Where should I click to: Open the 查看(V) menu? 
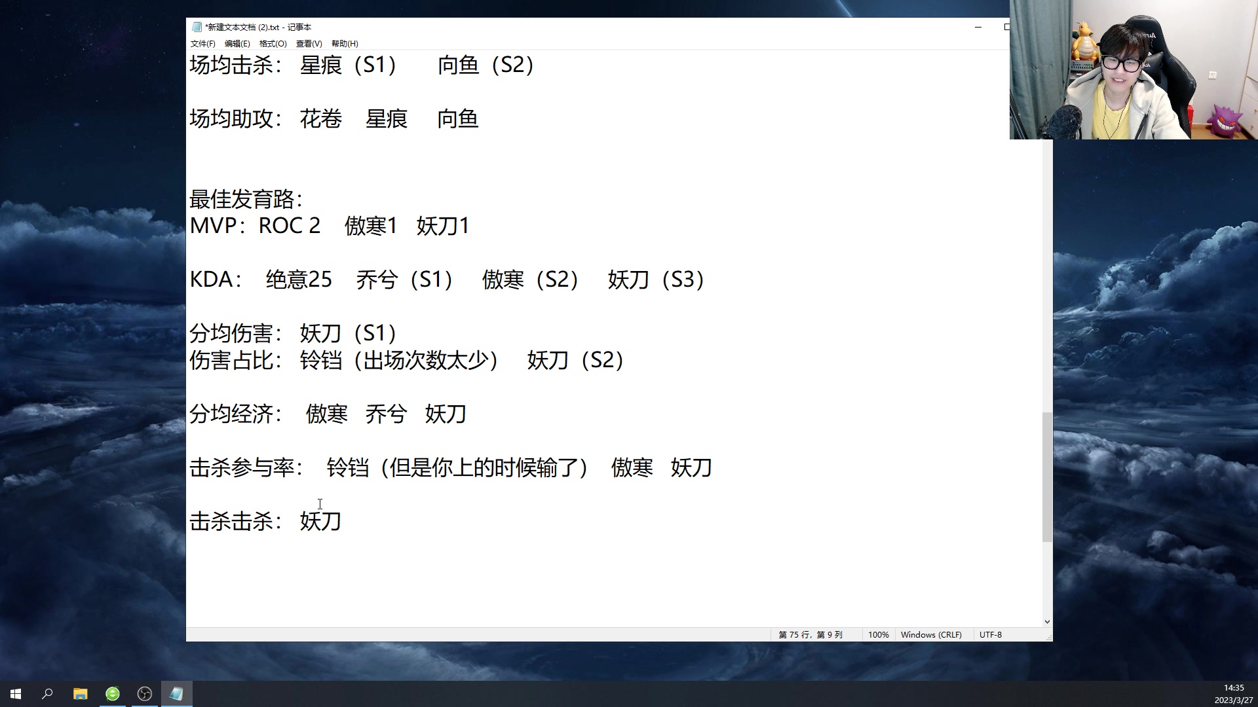coord(309,44)
